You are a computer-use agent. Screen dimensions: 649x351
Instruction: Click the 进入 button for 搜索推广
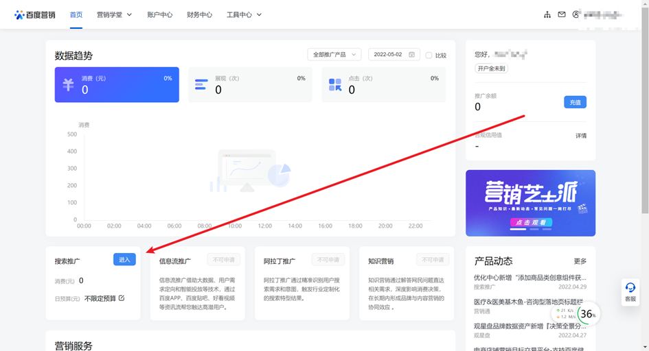tap(124, 259)
